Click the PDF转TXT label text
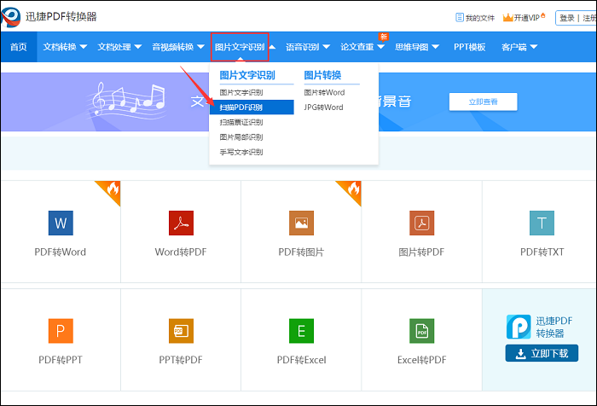This screenshot has width=597, height=406. 542,252
